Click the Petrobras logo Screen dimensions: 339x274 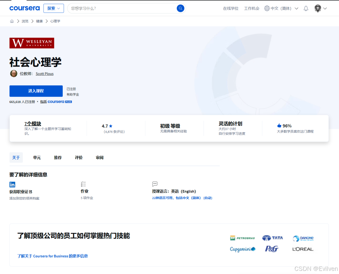click(242, 238)
